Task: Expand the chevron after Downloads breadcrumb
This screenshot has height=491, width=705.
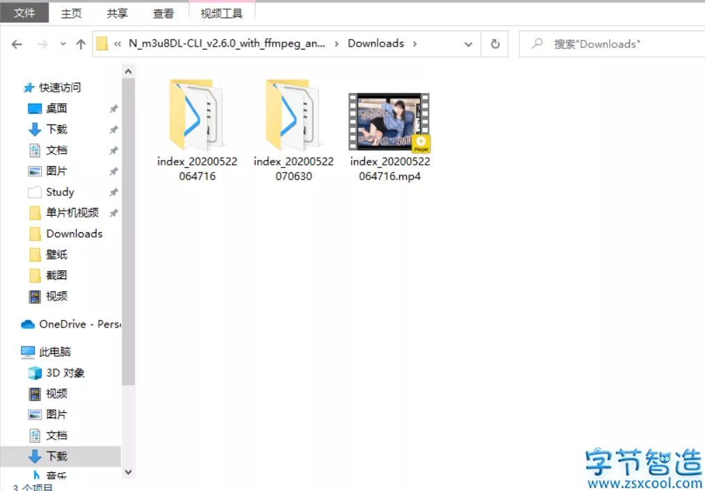Action: 414,44
